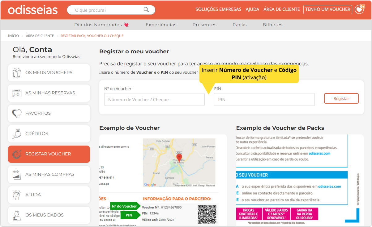Click the money bag icon next to Créditos
Viewport: 372px width, 227px height.
click(16, 134)
